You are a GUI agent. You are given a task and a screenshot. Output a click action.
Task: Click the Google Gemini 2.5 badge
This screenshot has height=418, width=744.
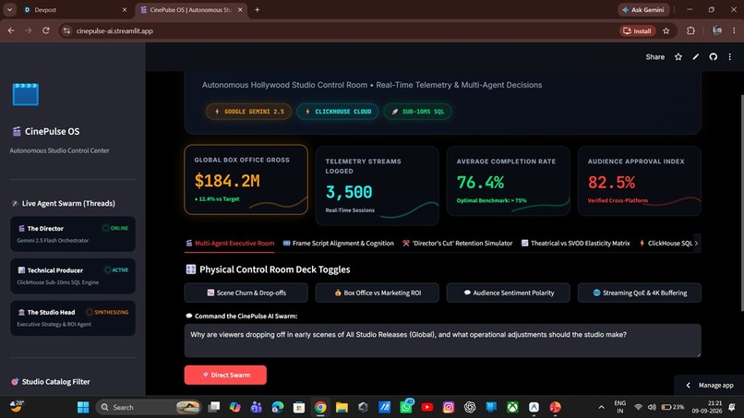coord(248,112)
